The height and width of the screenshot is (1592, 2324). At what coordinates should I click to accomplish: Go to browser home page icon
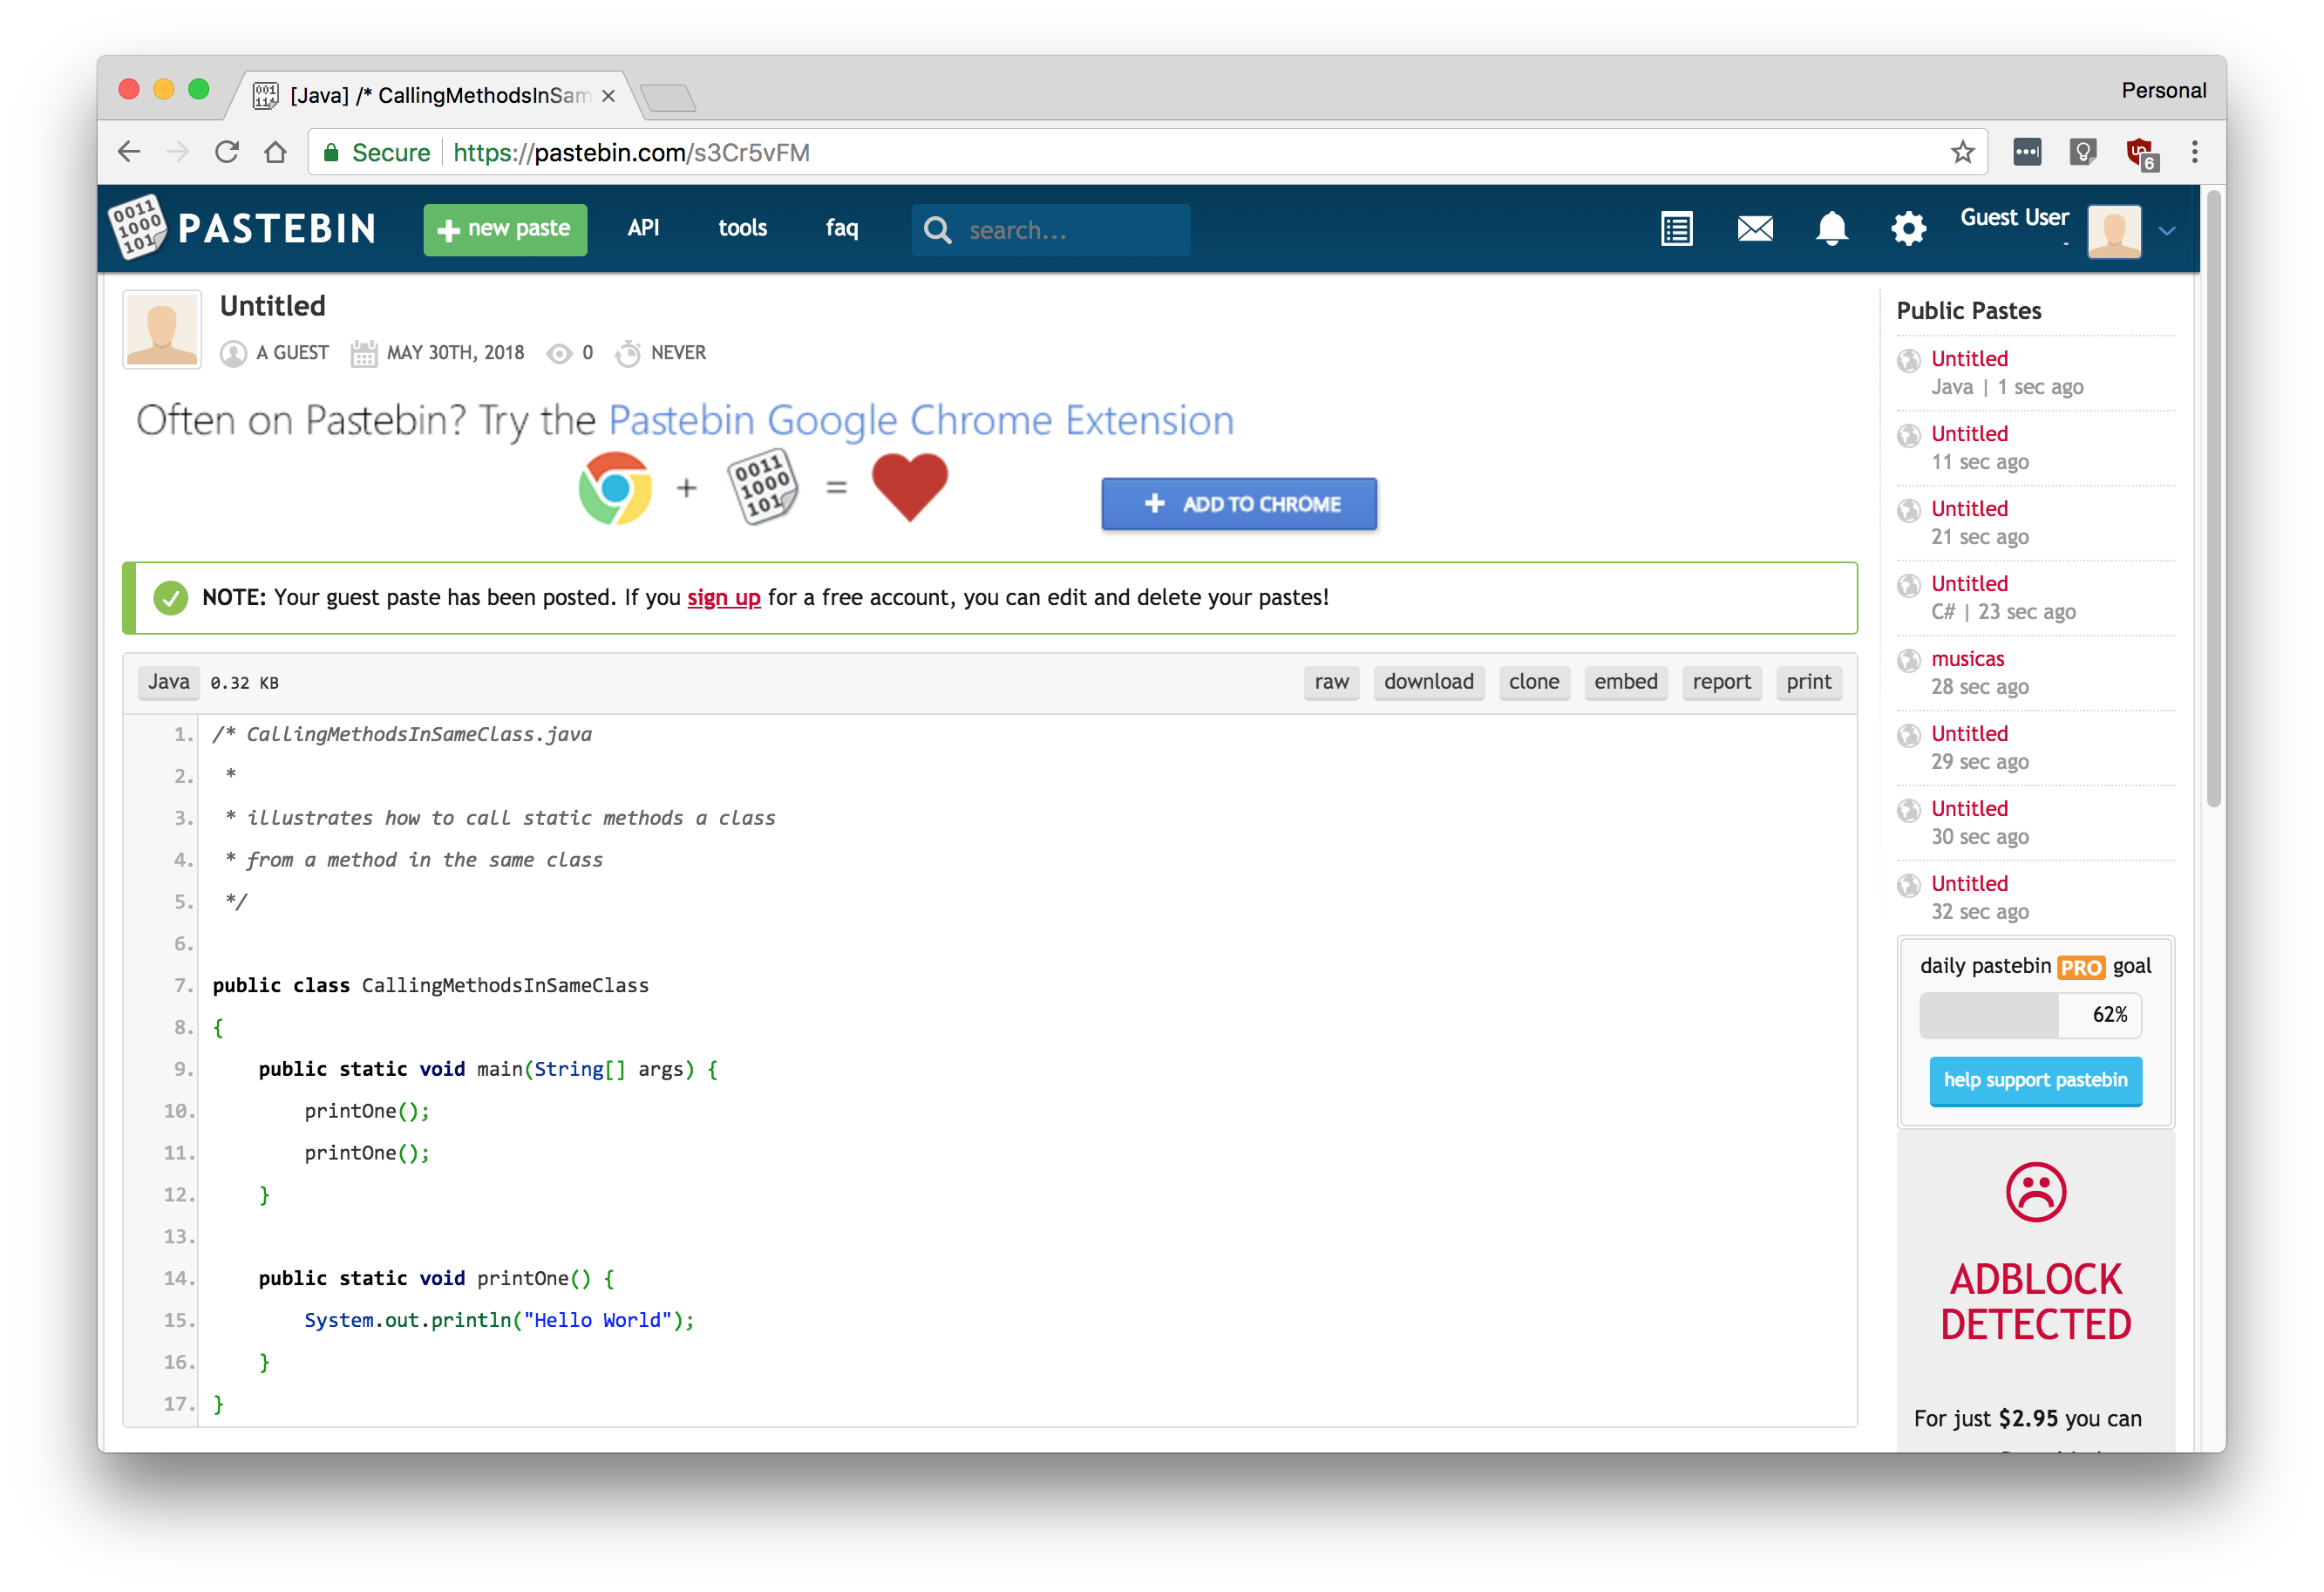point(276,152)
